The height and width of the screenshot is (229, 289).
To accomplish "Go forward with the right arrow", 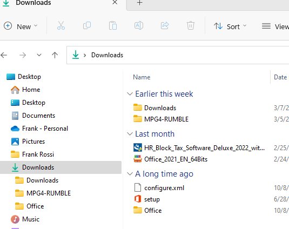I will (x=23, y=55).
